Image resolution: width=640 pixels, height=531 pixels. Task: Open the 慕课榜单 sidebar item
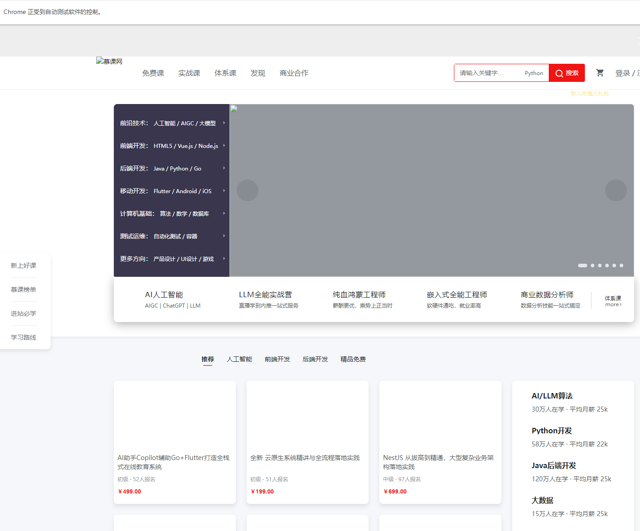23,289
